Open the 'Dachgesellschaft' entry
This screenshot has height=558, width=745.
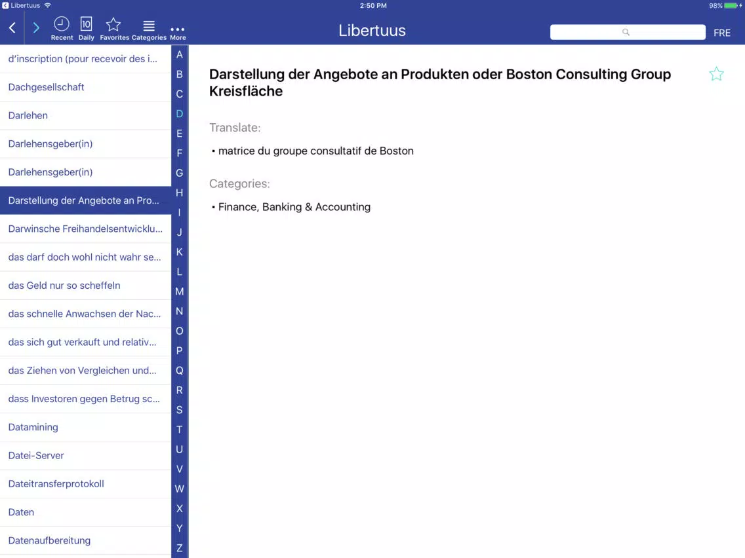click(85, 87)
